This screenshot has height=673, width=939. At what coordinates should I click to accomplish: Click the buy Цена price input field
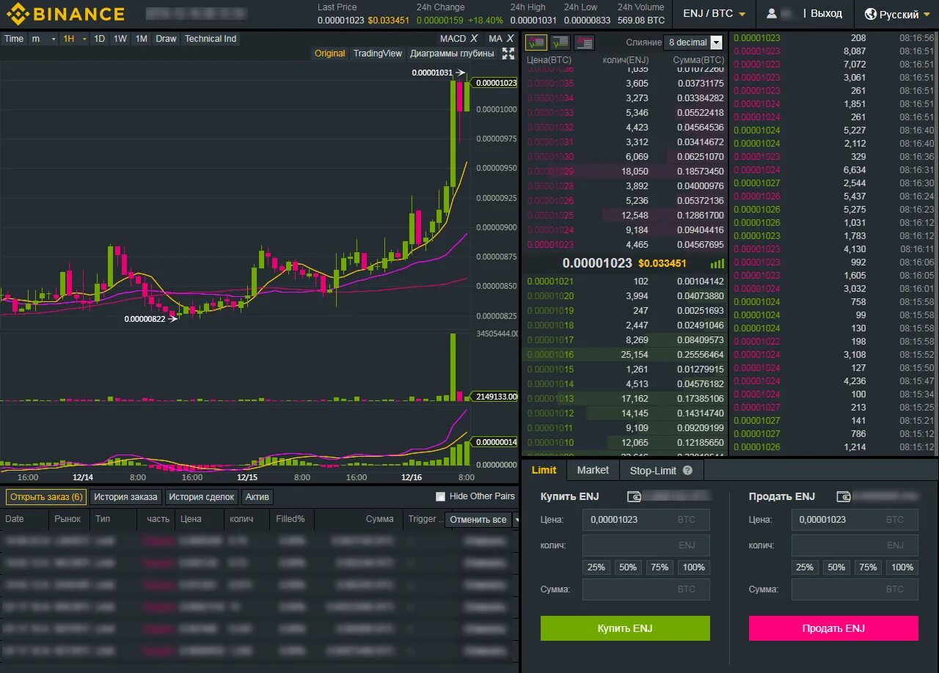646,520
